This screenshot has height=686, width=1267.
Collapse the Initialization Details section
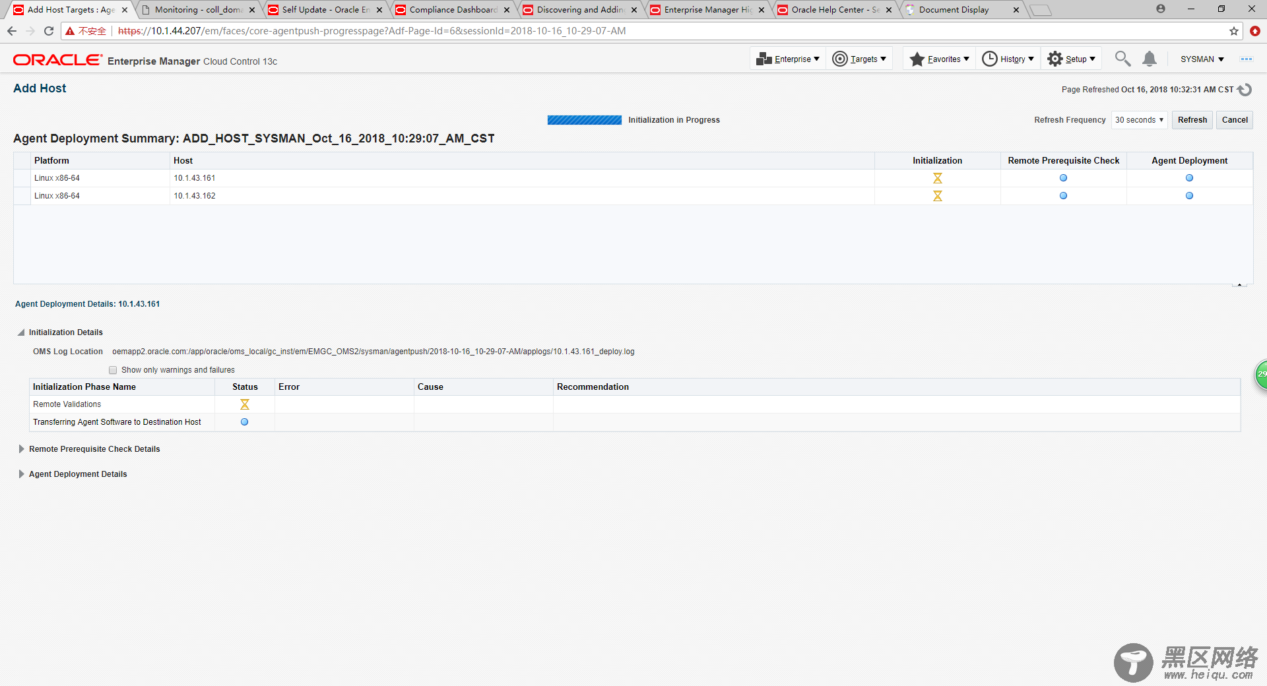21,332
